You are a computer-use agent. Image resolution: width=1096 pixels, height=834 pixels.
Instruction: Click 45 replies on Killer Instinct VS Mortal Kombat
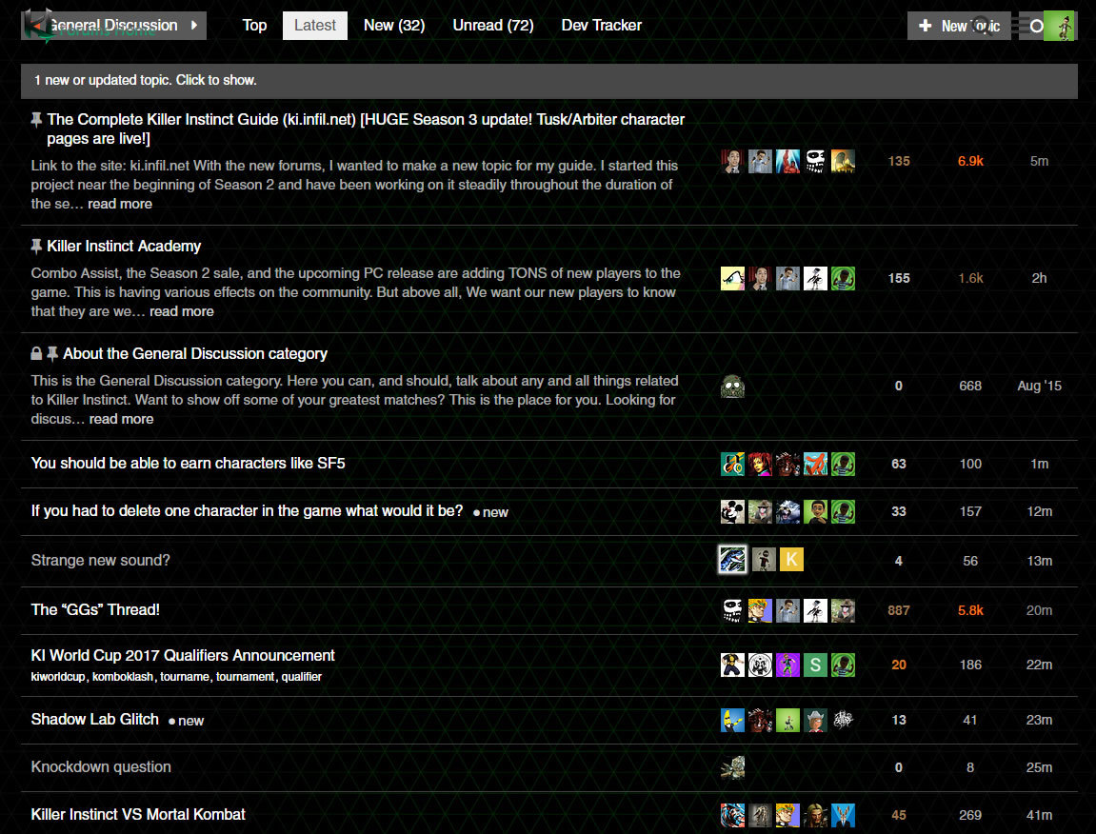click(x=899, y=815)
